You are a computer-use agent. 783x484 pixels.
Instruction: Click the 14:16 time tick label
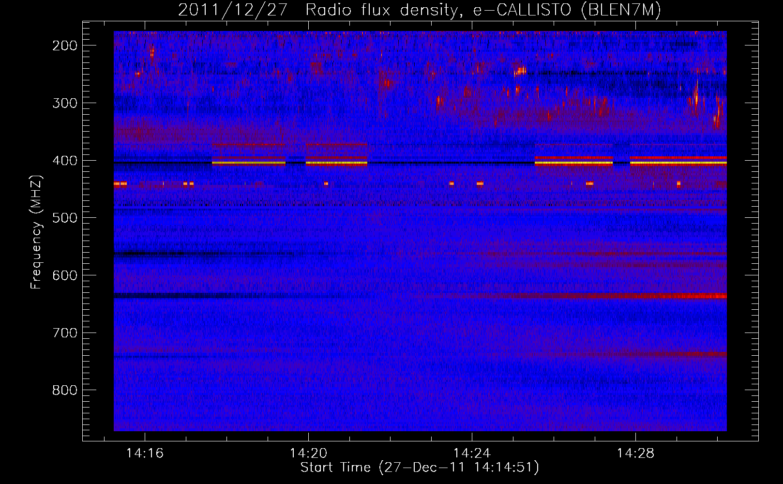click(x=145, y=454)
